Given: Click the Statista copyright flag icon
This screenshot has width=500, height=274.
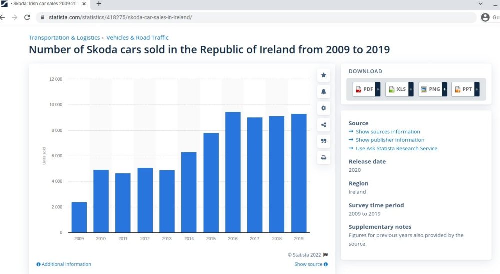Looking at the screenshot, I should (325, 255).
